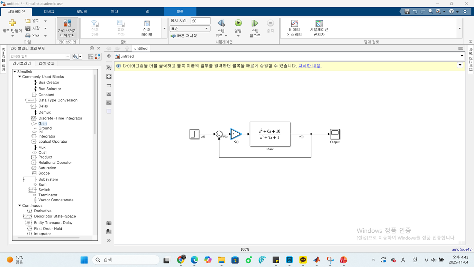Click the image annotation icon in palette
The image size is (474, 267).
109,103
